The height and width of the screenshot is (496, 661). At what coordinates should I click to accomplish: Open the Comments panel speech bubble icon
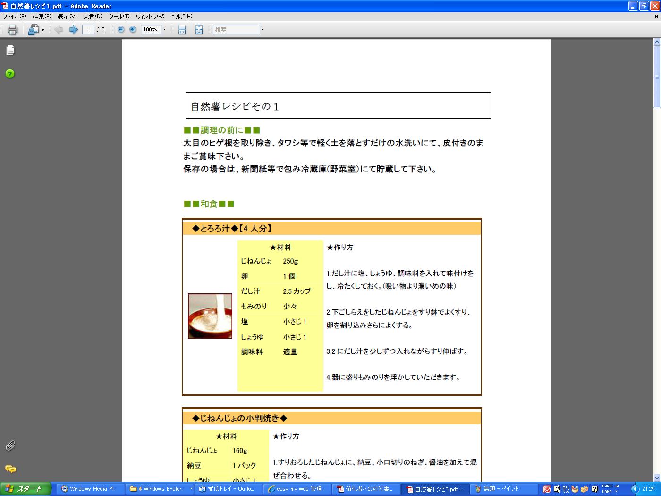point(10,469)
